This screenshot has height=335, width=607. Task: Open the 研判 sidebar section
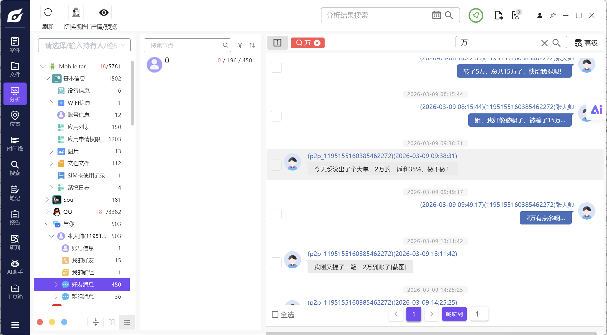(15, 242)
